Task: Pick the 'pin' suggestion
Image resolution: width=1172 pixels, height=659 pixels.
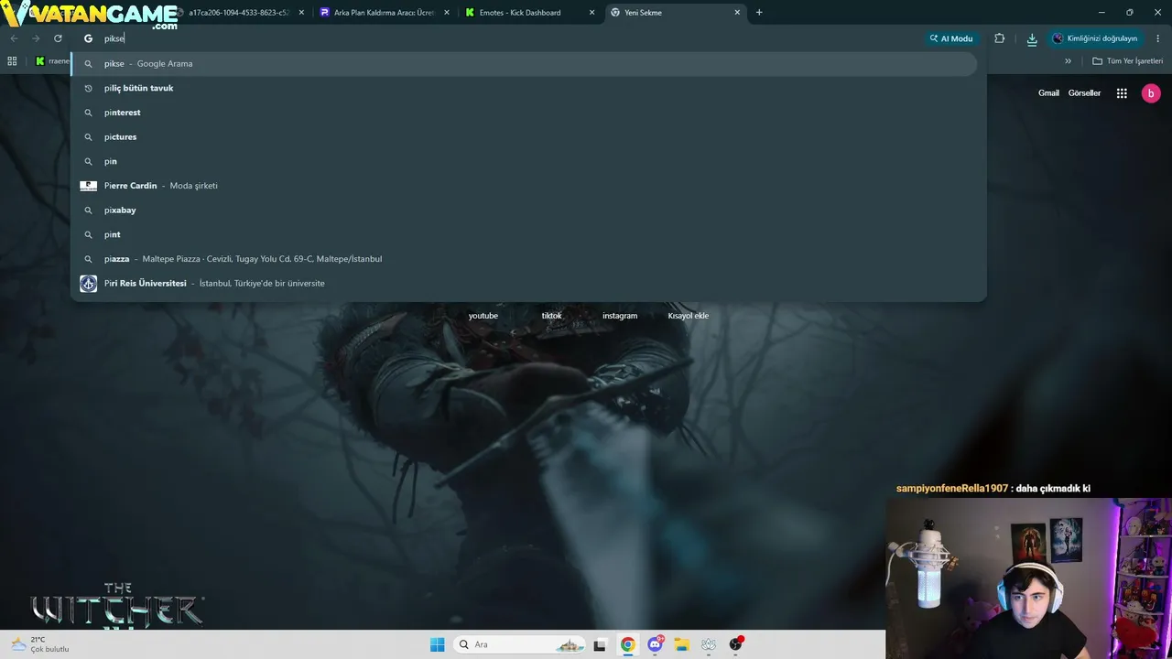Action: point(524,161)
